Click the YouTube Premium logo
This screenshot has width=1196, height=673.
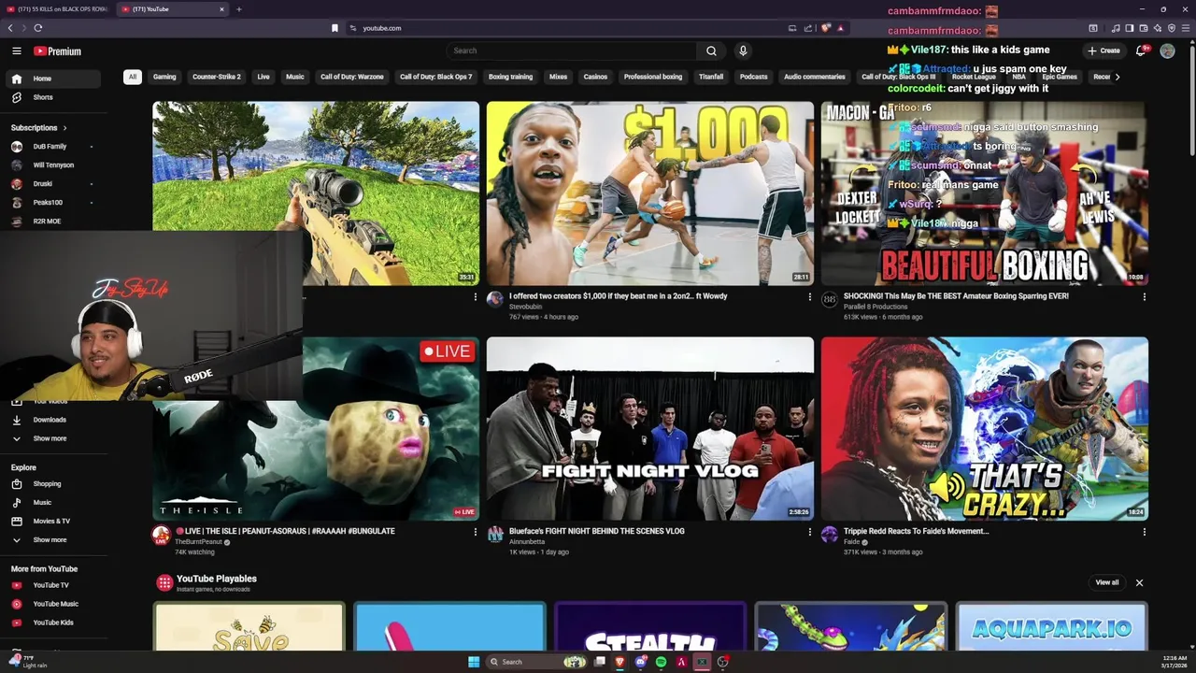(58, 51)
